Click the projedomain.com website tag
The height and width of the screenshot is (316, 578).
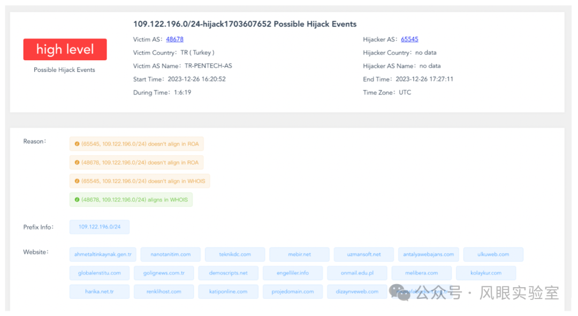click(x=292, y=292)
